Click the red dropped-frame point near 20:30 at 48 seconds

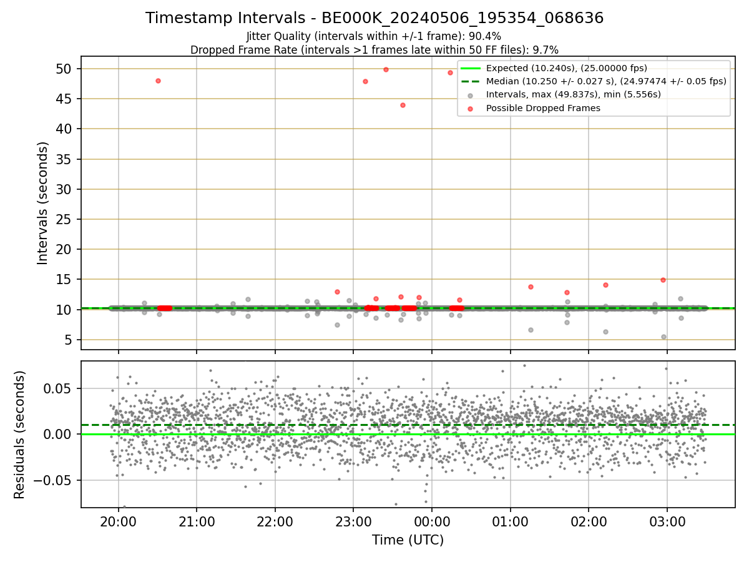[158, 81]
